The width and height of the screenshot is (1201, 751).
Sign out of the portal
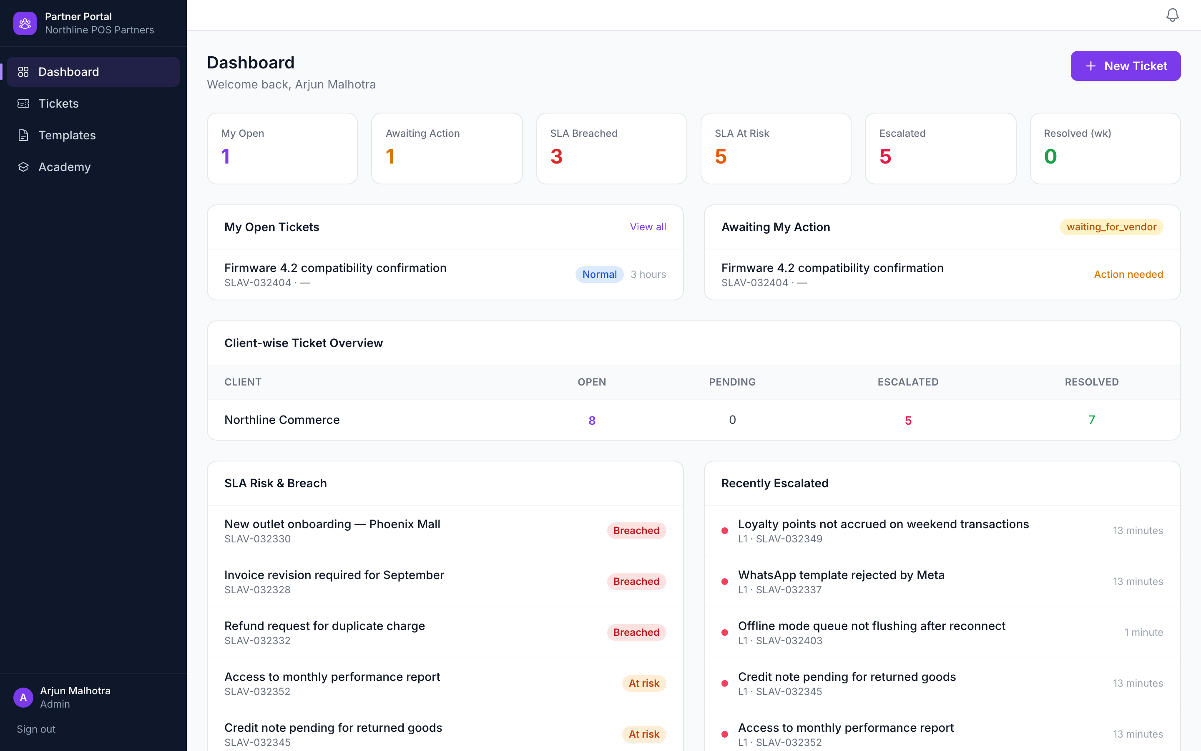click(36, 729)
